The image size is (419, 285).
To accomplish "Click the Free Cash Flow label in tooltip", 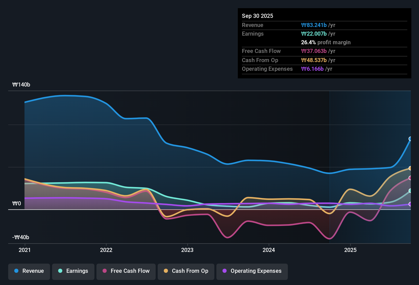I will 261,51.
